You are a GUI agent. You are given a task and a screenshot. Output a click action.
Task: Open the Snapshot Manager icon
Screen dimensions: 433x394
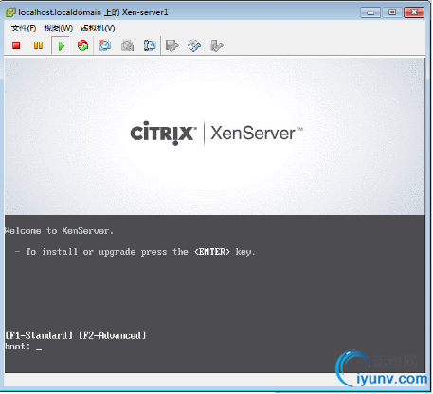click(x=150, y=45)
